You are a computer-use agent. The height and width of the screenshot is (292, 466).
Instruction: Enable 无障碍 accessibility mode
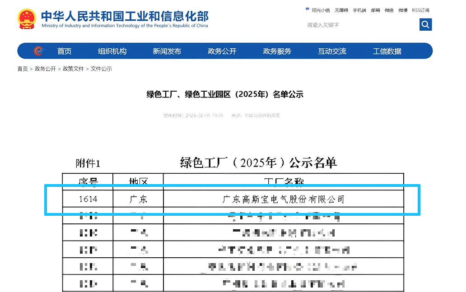pos(341,10)
